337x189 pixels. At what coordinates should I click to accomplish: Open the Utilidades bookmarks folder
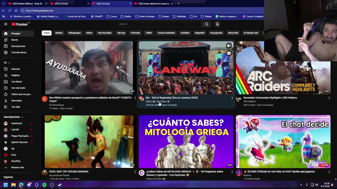pos(179,17)
